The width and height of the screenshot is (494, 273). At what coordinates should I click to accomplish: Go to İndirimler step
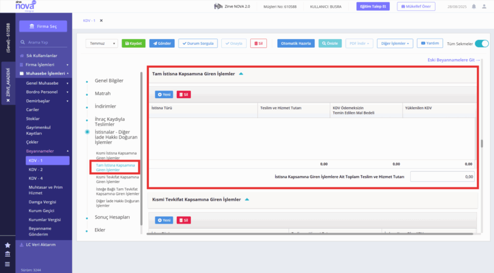[x=105, y=106]
